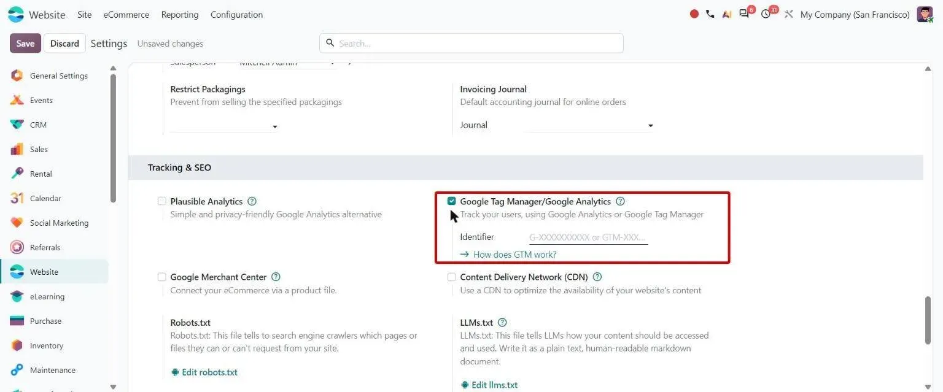
Task: Click the GTM Identifier input field
Action: 588,237
